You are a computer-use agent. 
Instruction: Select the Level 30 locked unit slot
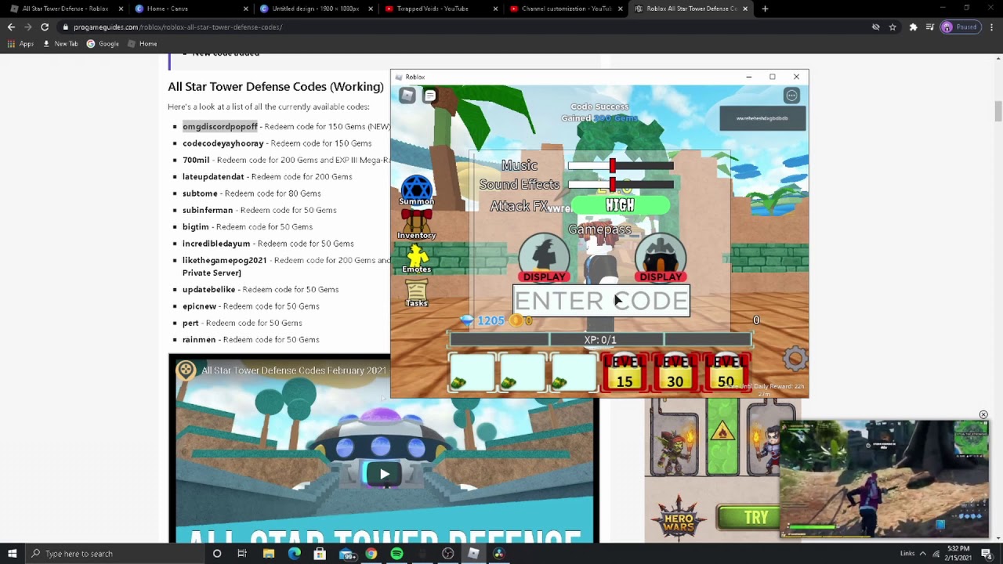click(x=675, y=372)
